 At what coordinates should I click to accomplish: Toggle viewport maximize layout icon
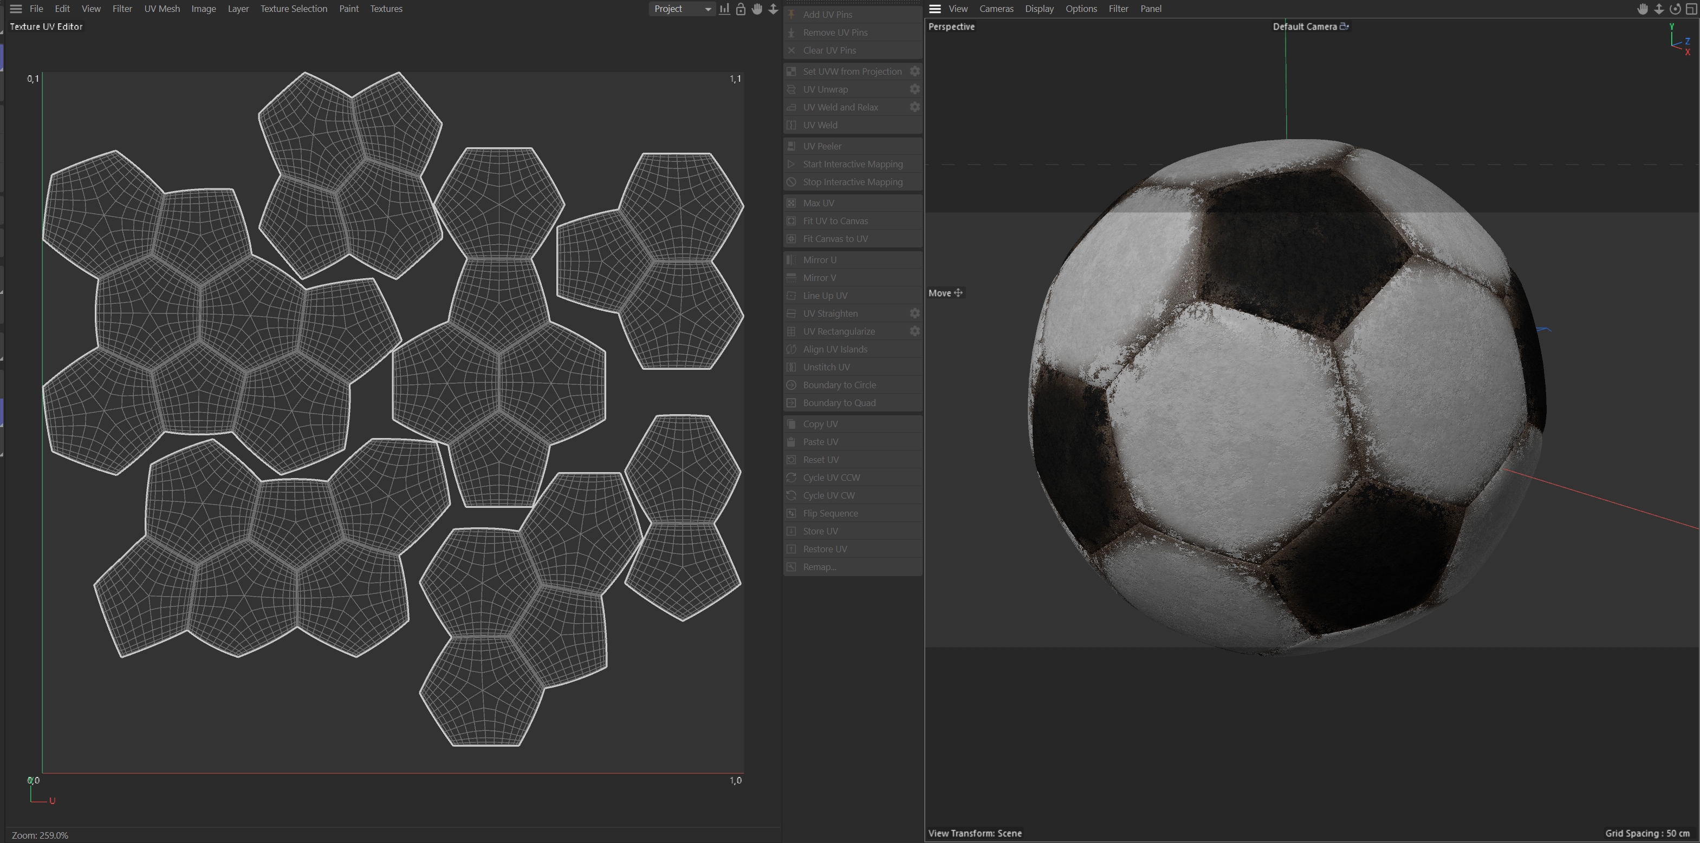click(1691, 9)
